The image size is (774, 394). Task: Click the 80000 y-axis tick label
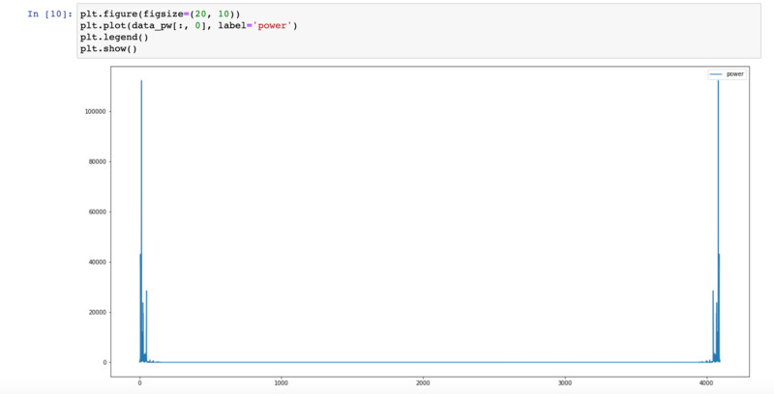98,161
